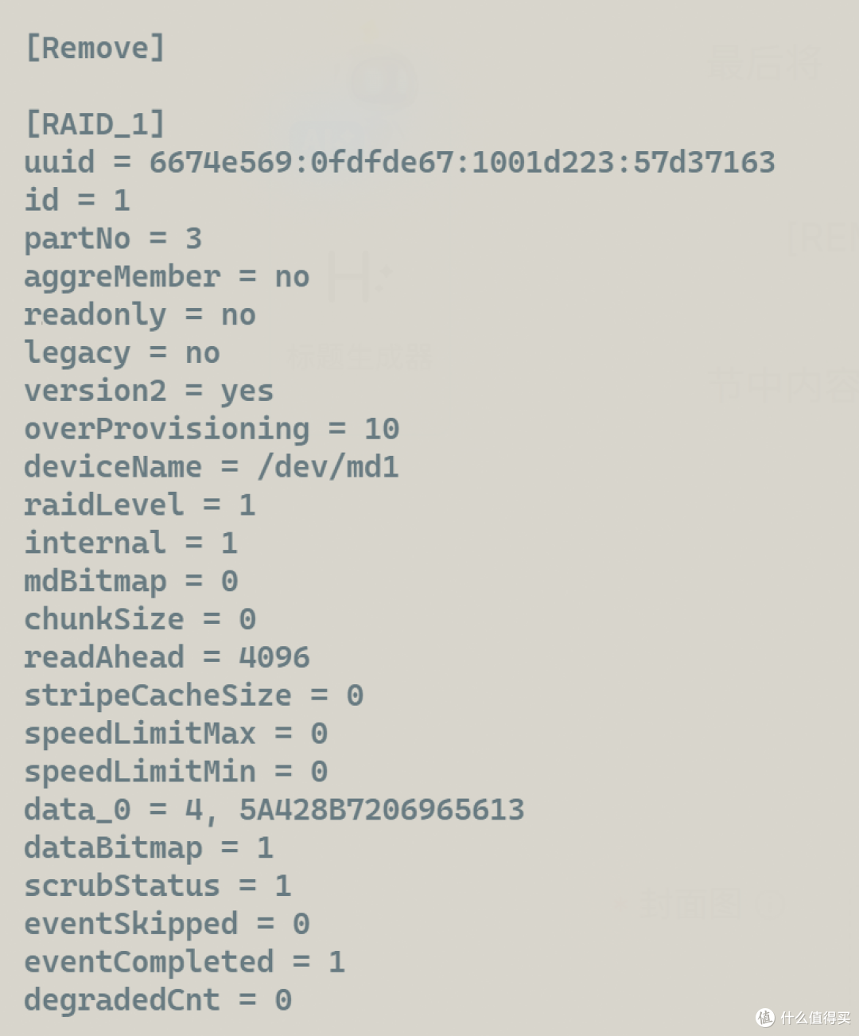859x1036 pixels.
Task: Click the aggreMember = no line
Action: tap(167, 277)
